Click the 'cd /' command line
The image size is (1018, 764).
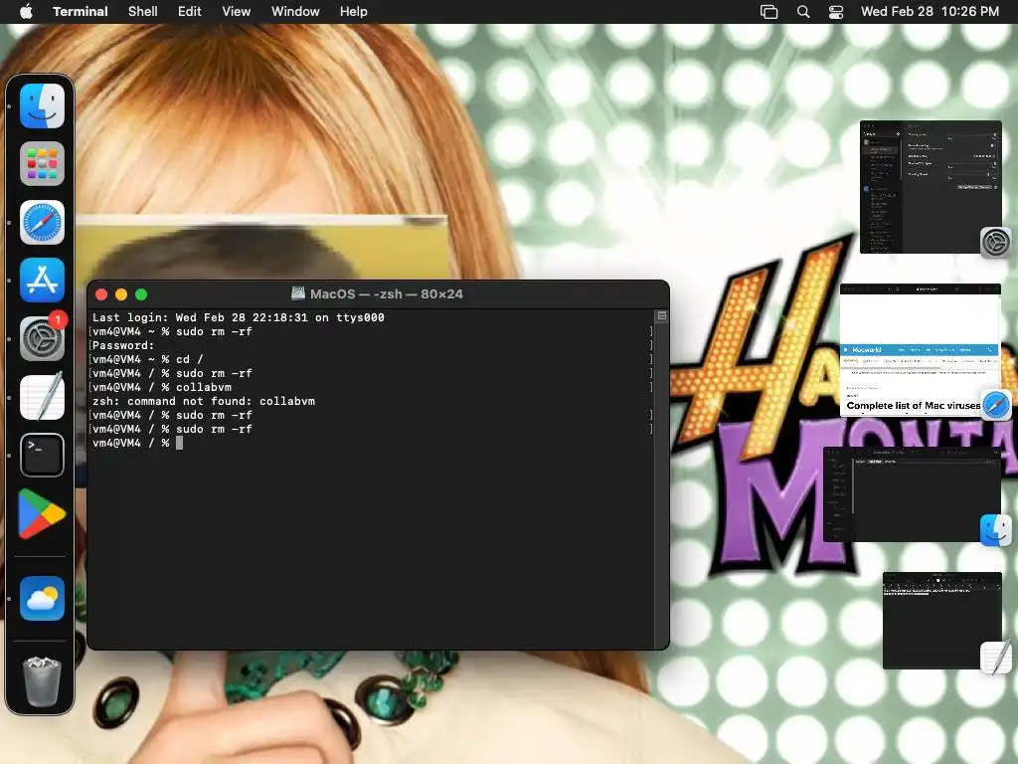147,359
